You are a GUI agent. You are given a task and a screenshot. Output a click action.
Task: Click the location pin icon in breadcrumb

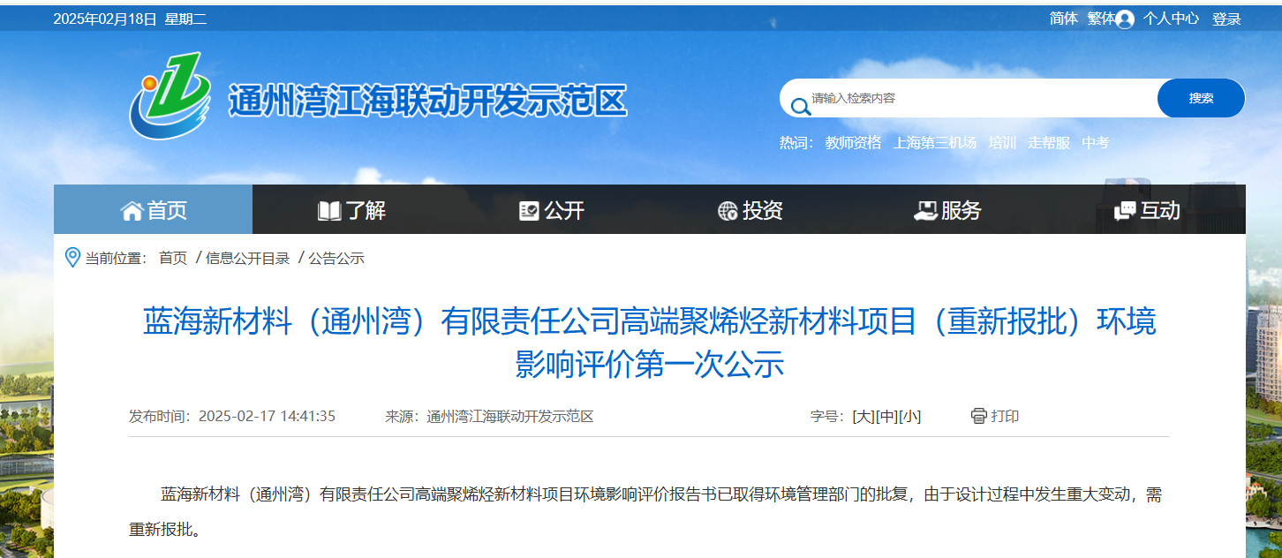73,258
